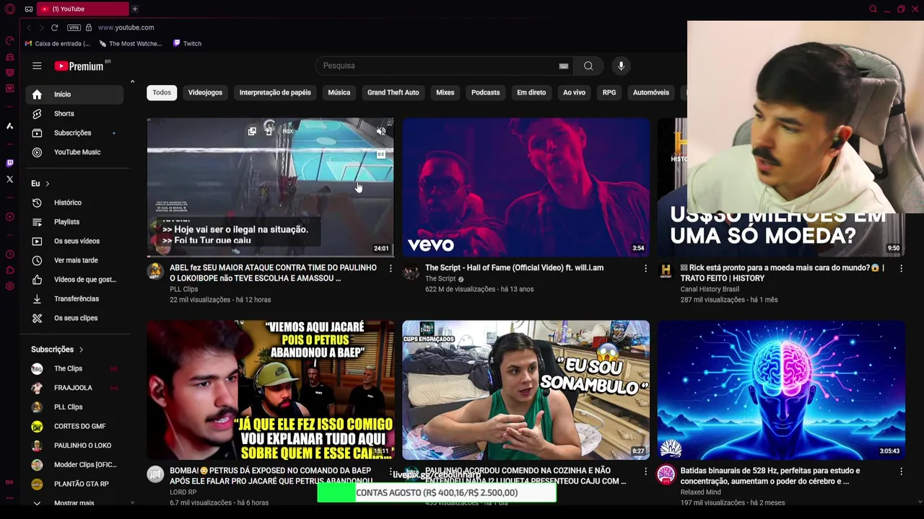The image size is (924, 519).
Task: Select the Em direto chip
Action: [531, 92]
